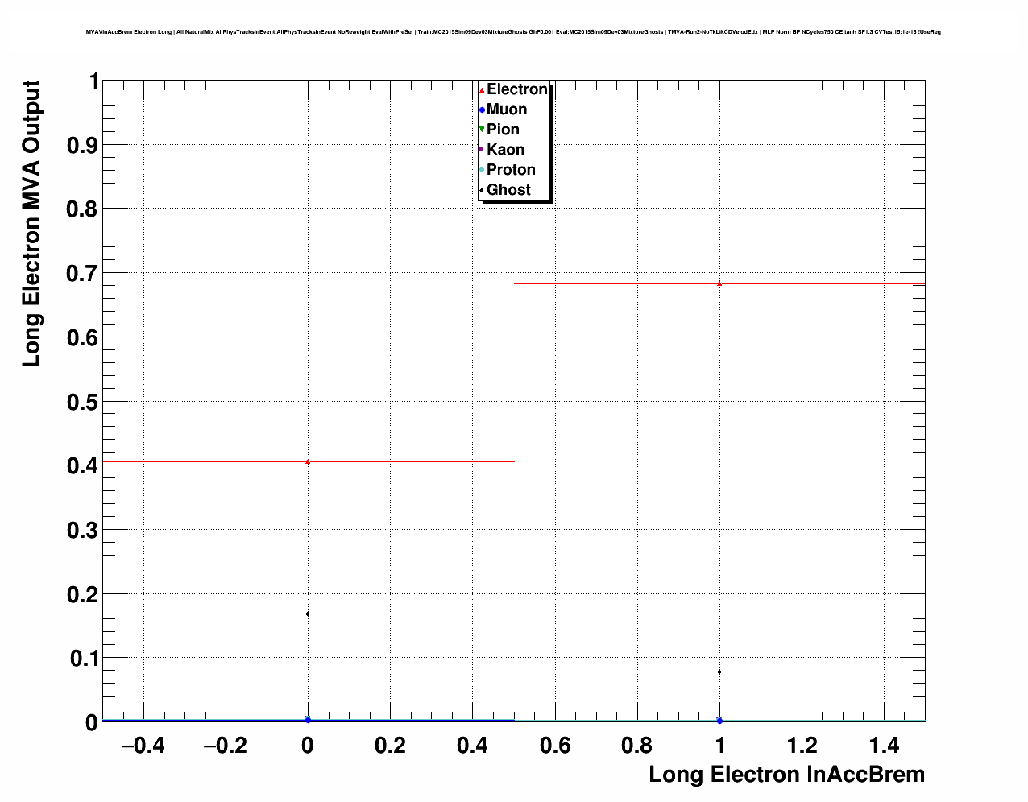This screenshot has width=1028, height=802.
Task: Click the cyan marker beside Proton in legend
Action: coord(482,170)
